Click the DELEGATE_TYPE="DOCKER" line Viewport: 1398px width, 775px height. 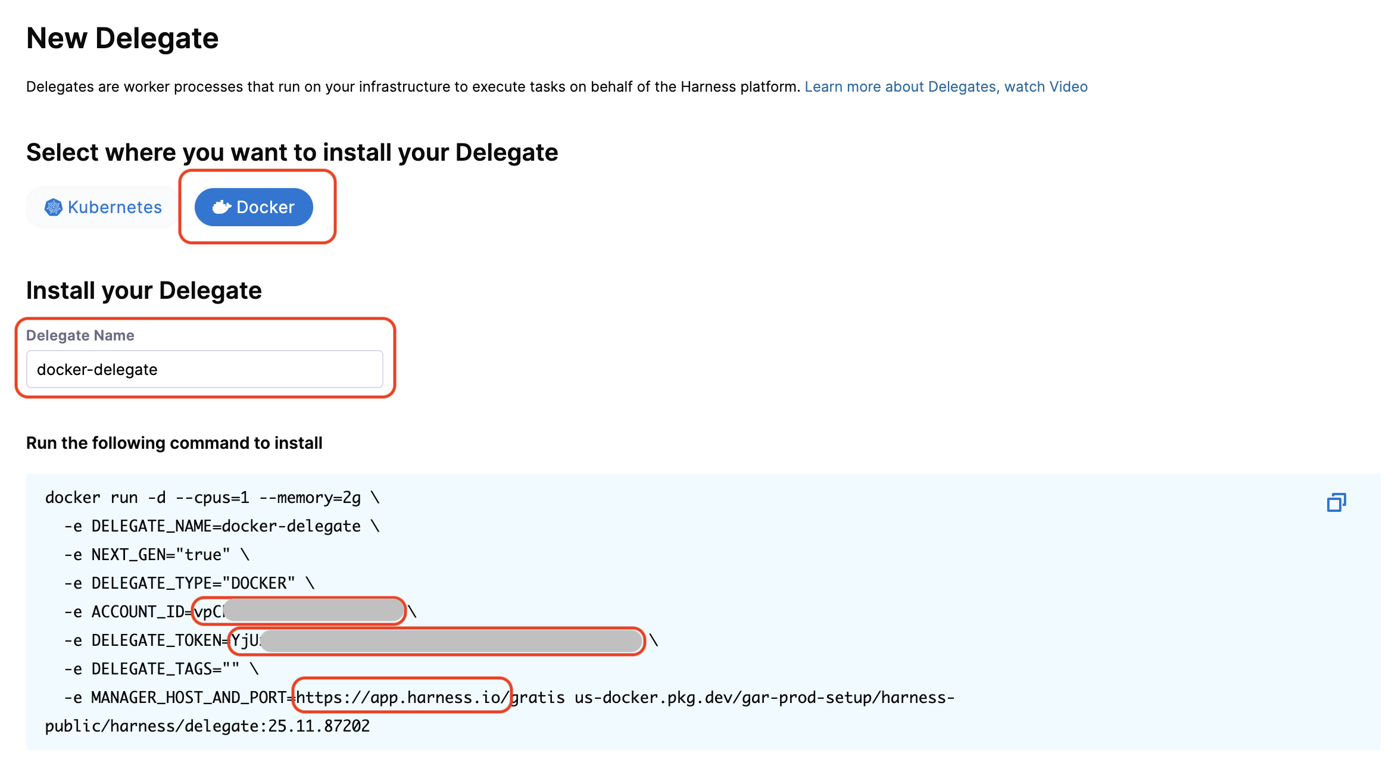pos(188,583)
